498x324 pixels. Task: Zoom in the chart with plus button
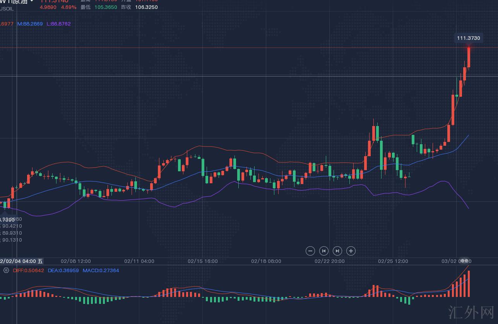[351, 251]
